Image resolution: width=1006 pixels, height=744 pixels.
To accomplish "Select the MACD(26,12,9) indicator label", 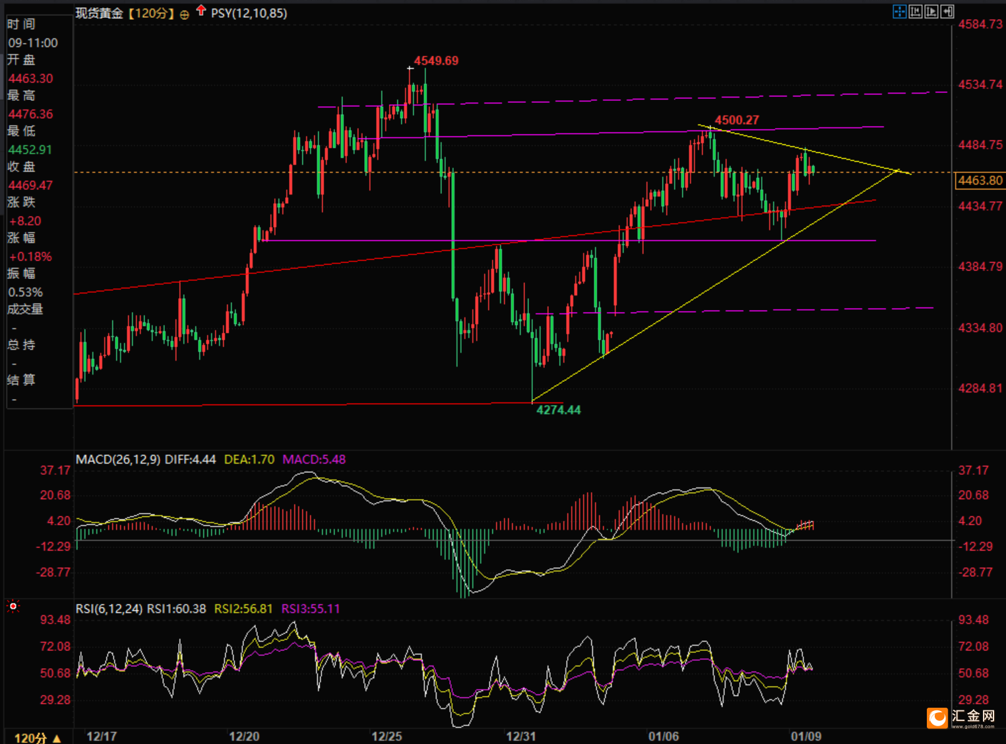I will click(117, 459).
